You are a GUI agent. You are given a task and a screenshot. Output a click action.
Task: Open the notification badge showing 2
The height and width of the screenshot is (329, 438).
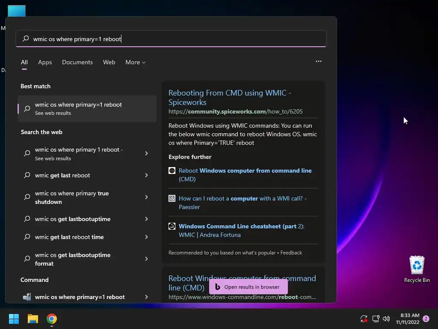point(426,319)
